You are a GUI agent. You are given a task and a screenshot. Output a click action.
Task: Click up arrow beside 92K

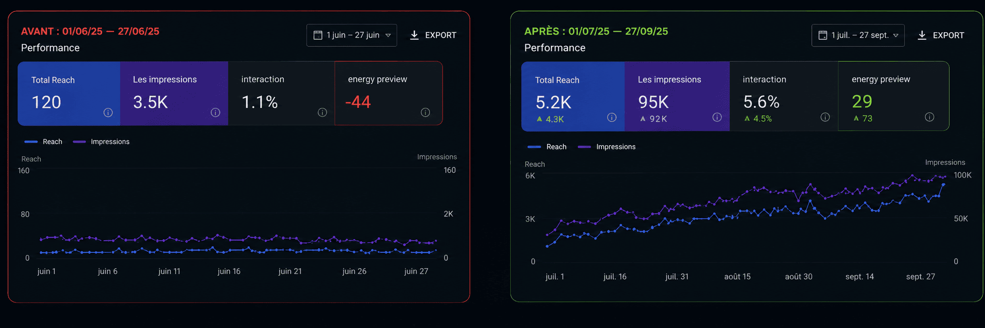[643, 119]
